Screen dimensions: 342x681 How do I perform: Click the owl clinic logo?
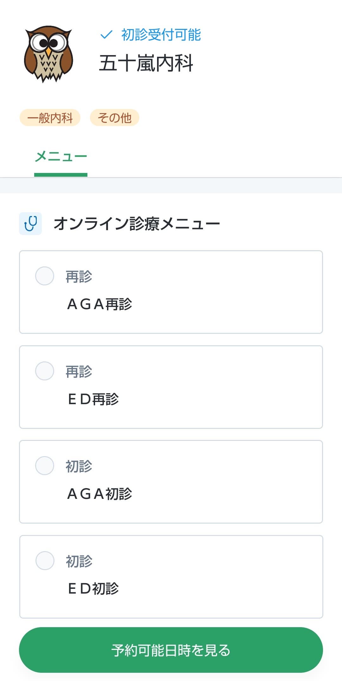(48, 54)
